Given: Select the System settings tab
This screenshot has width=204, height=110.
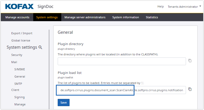Looking at the screenshot, I should [47, 17].
